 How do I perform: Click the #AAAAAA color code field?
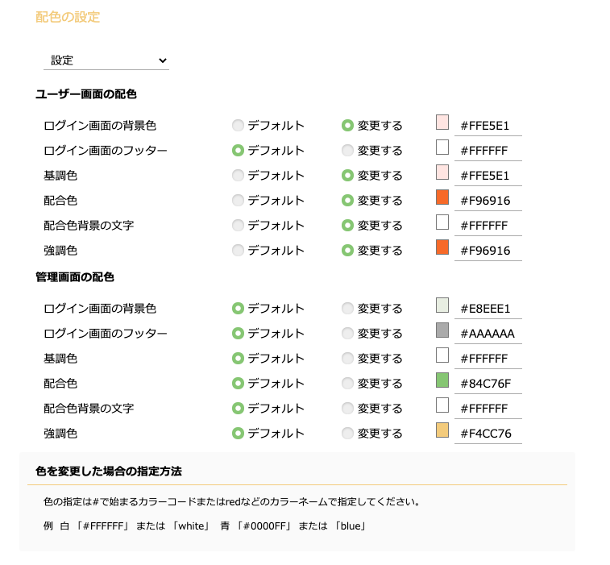(x=488, y=334)
